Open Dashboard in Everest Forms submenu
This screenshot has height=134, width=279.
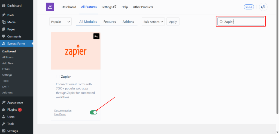click(x=9, y=51)
